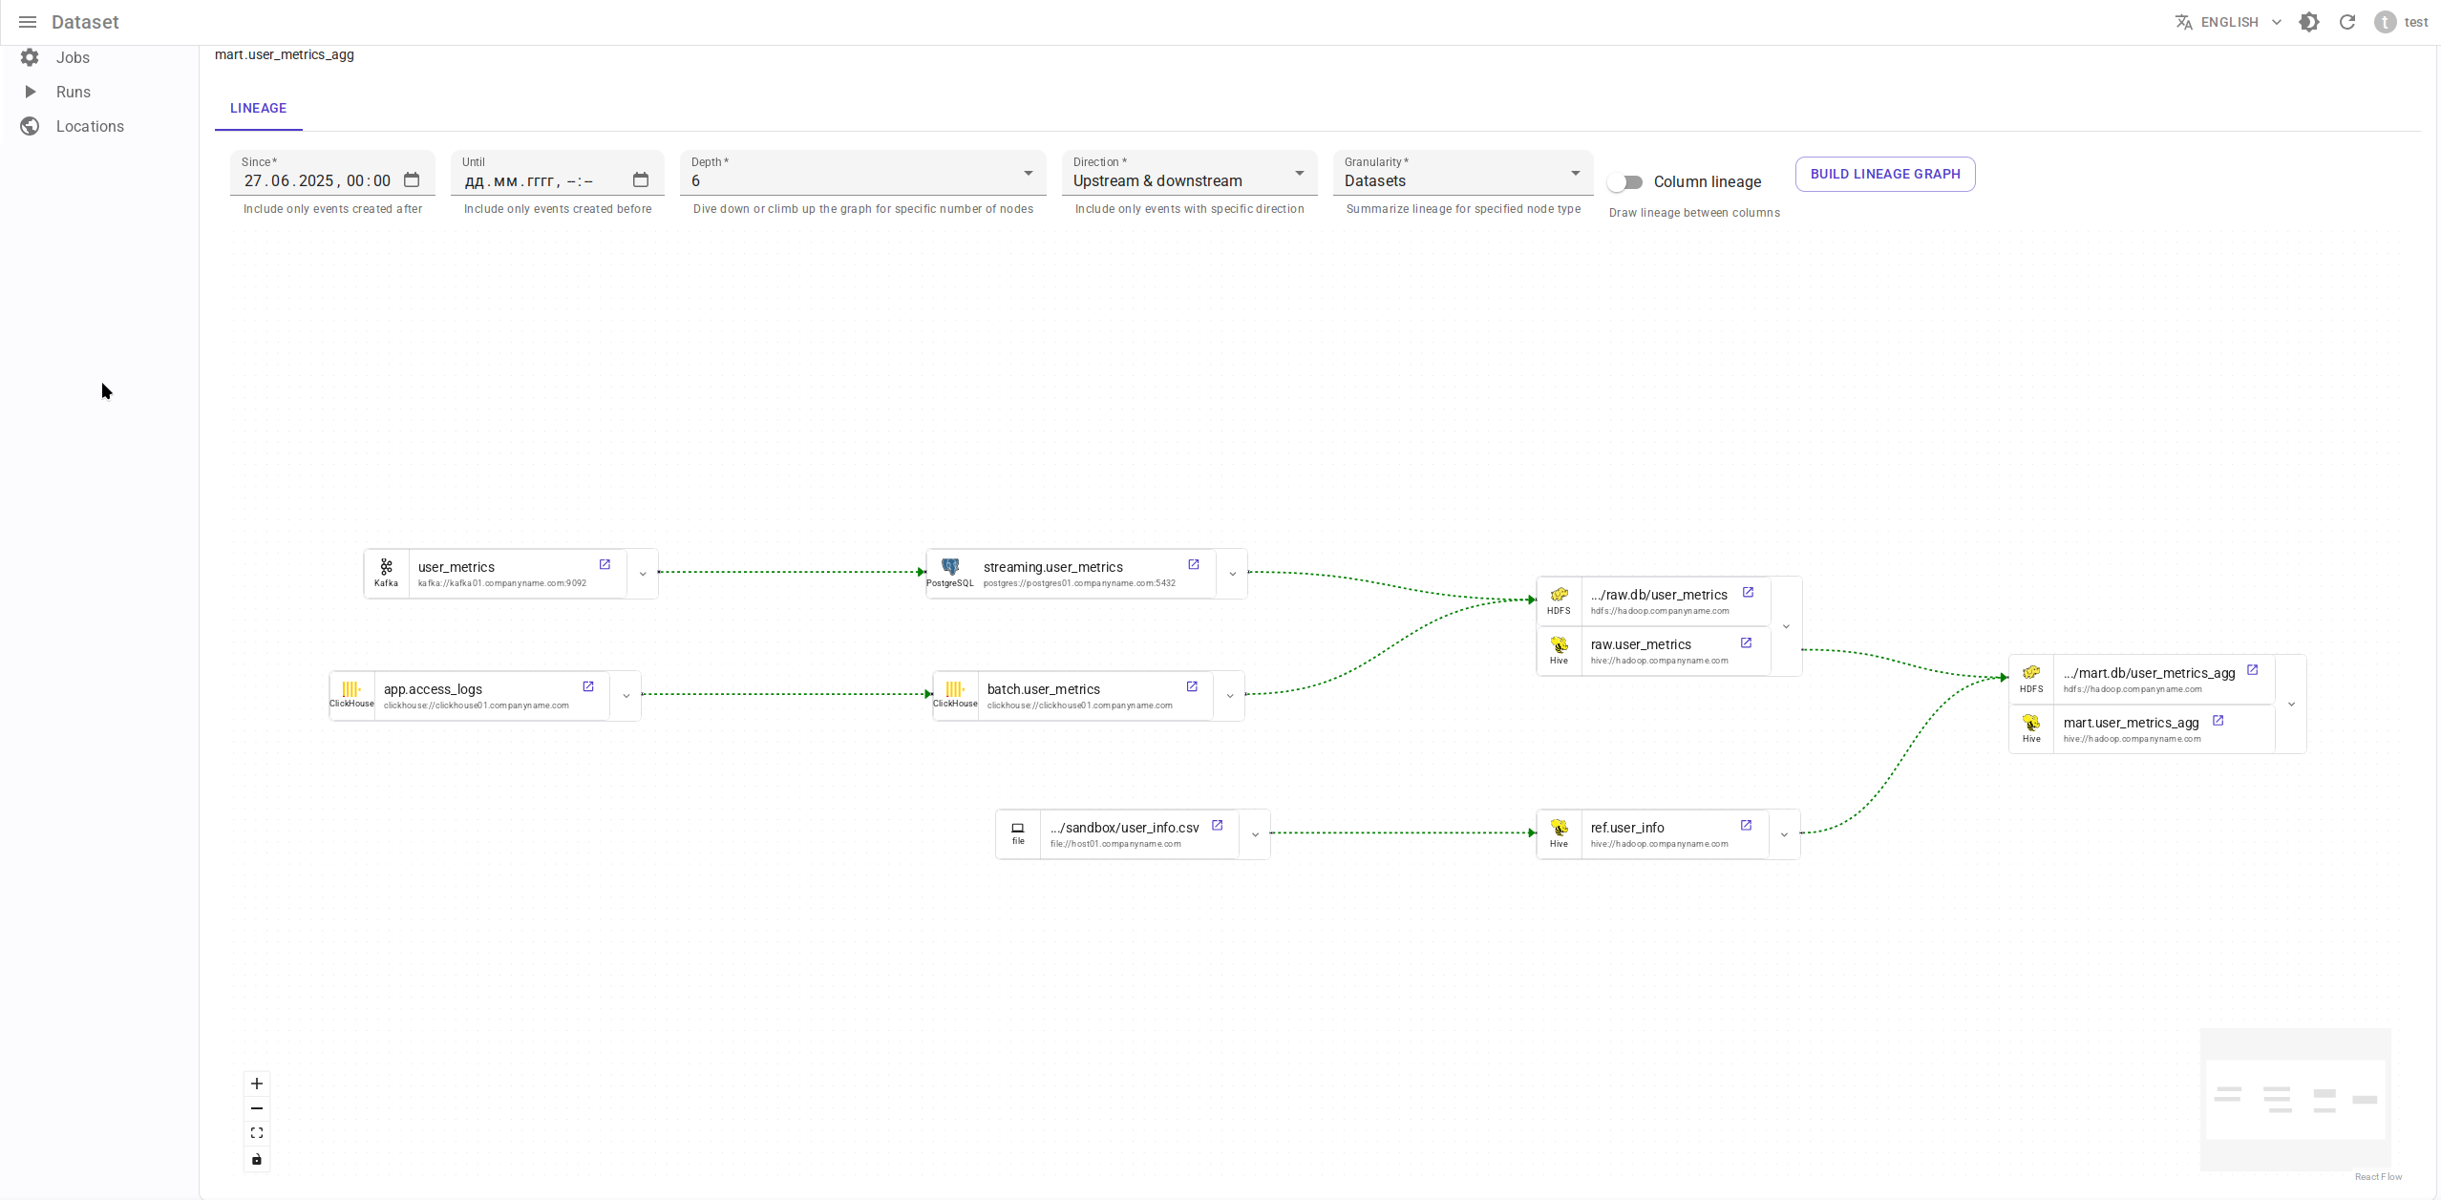The width and height of the screenshot is (2441, 1200).
Task: Click Build Lineage Graph button
Action: click(x=1884, y=174)
